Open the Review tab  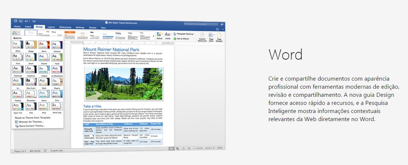pyautogui.click(x=93, y=27)
